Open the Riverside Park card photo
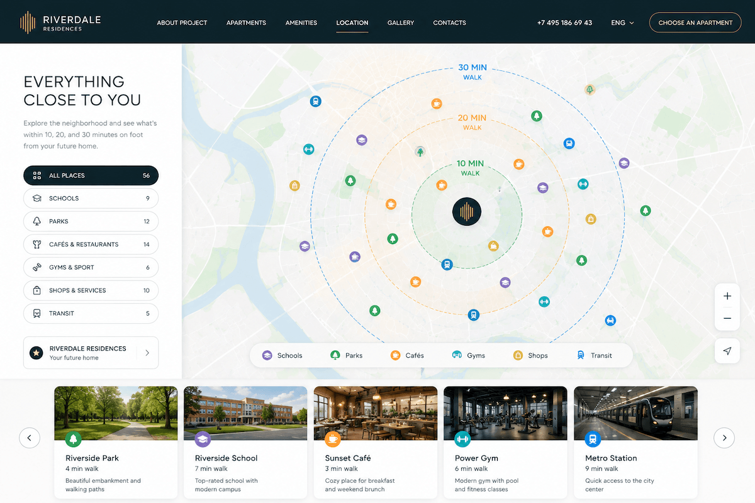 click(x=116, y=413)
